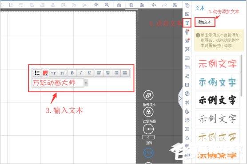Increase font size with the T-up icon

54,73
